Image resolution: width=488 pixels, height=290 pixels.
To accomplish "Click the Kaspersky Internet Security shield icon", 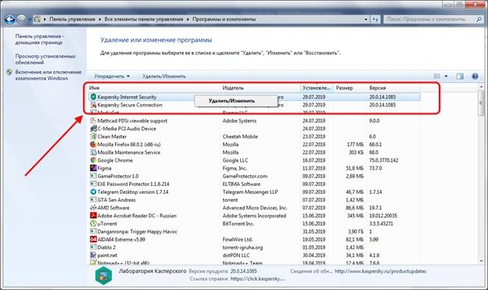I will (93, 97).
